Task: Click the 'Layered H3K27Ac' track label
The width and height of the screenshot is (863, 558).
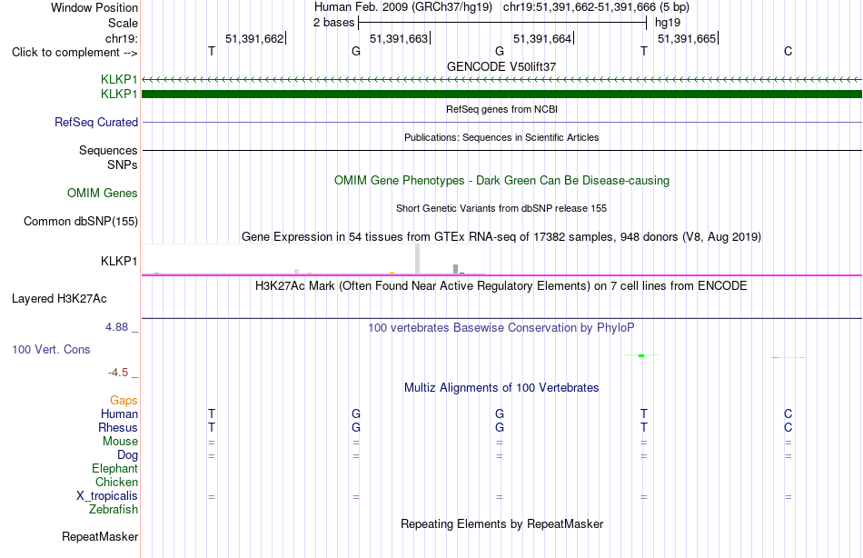Action: [59, 299]
